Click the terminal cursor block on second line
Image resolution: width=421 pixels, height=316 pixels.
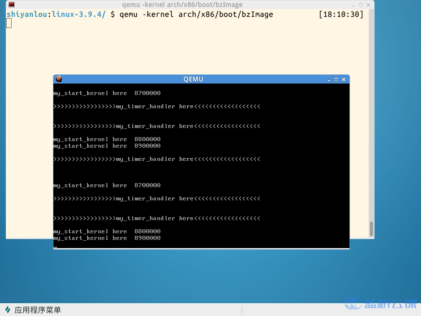9,23
